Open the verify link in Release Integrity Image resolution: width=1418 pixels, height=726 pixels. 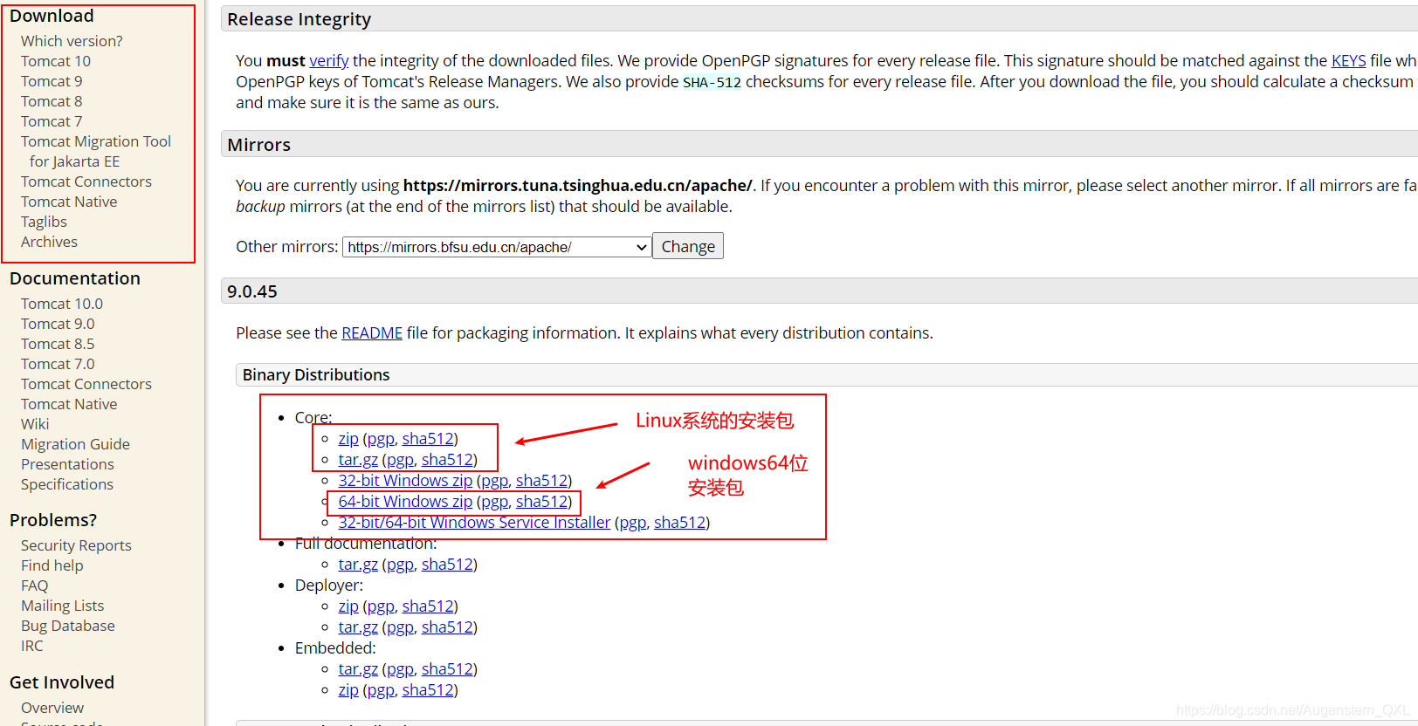(329, 60)
